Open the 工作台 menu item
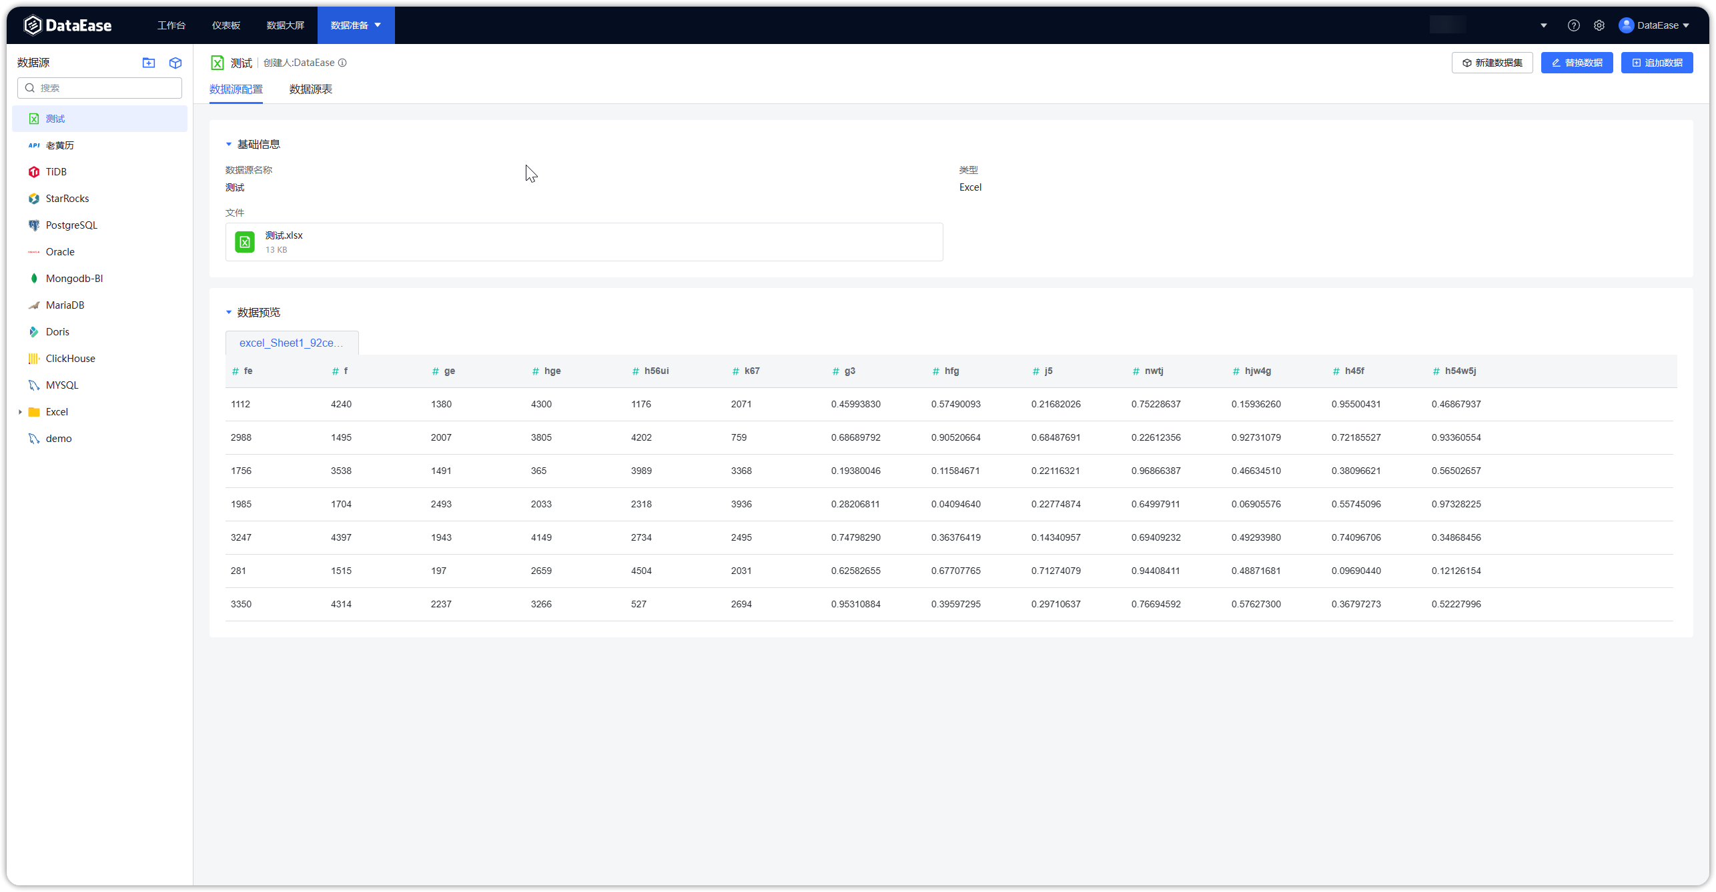 (171, 25)
